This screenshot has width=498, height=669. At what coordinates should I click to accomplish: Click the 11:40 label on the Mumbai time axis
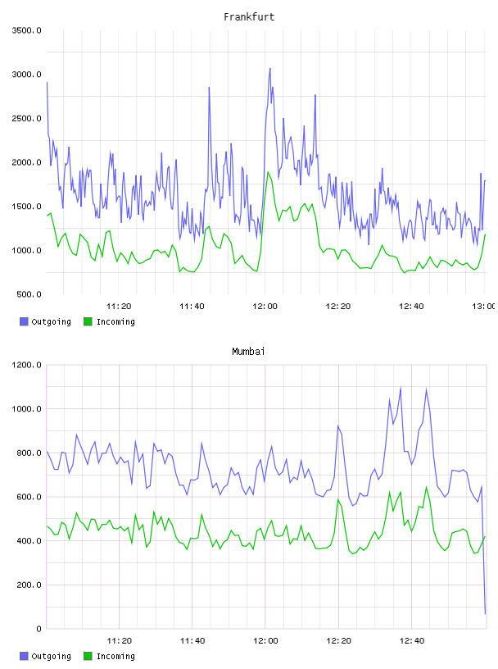[192, 640]
